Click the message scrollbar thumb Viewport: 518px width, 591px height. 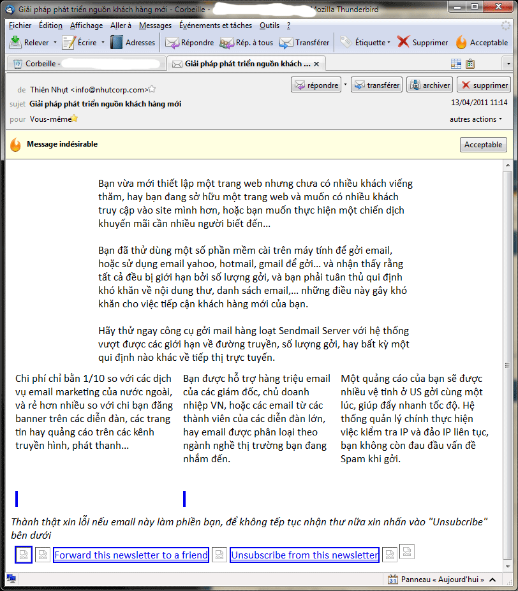(x=507, y=365)
